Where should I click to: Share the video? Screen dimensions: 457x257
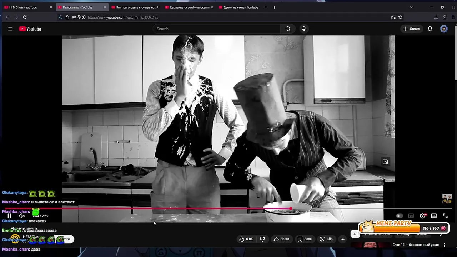click(281, 239)
